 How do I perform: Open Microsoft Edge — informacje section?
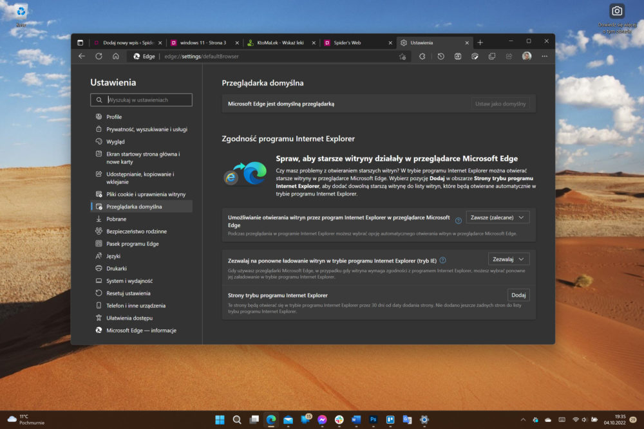tap(141, 330)
